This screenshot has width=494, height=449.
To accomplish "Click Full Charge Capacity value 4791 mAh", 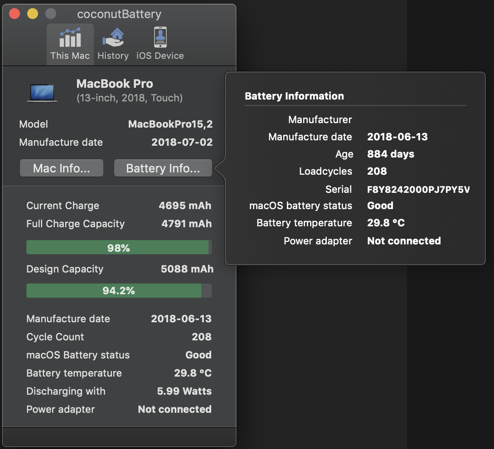I will 187,224.
